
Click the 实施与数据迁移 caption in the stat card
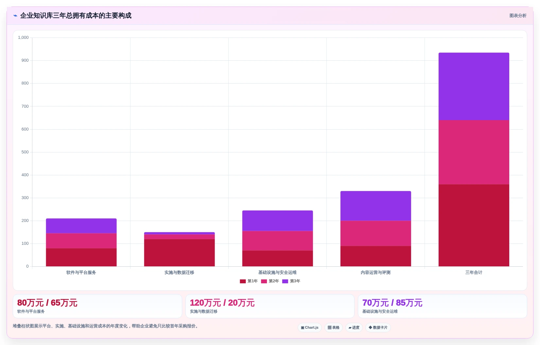click(203, 312)
